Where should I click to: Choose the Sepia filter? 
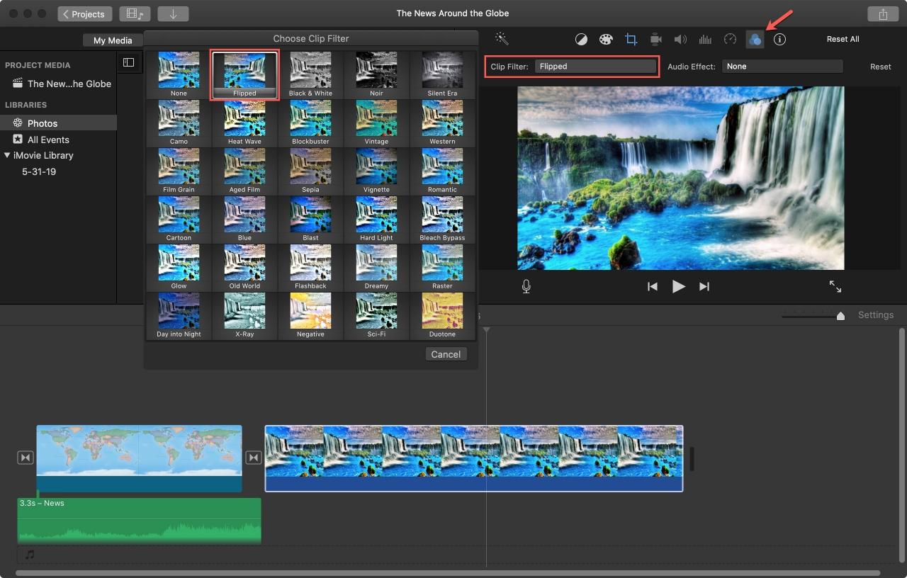pyautogui.click(x=310, y=171)
